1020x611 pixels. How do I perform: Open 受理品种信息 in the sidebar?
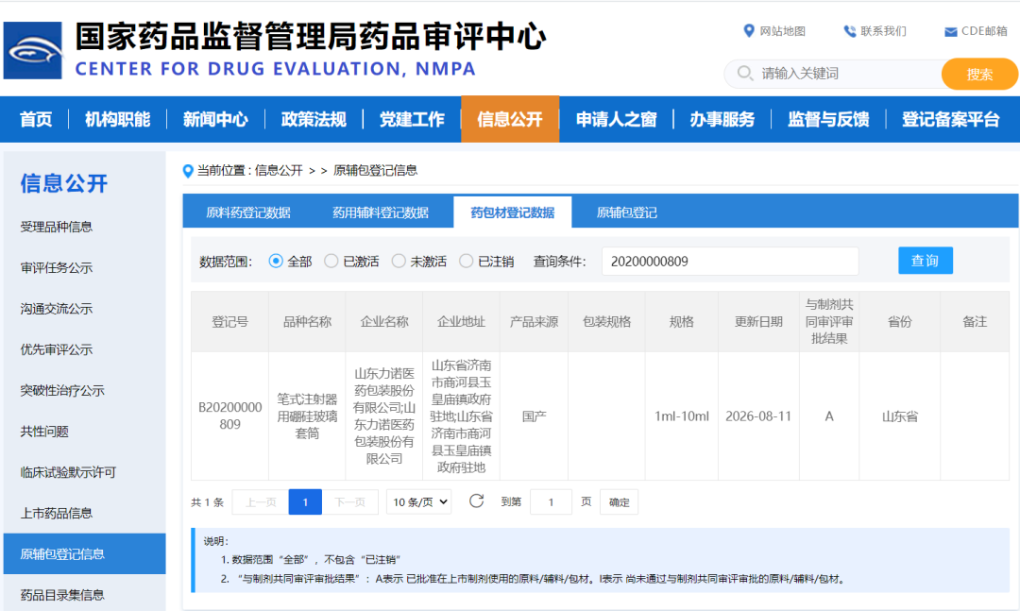pos(57,227)
